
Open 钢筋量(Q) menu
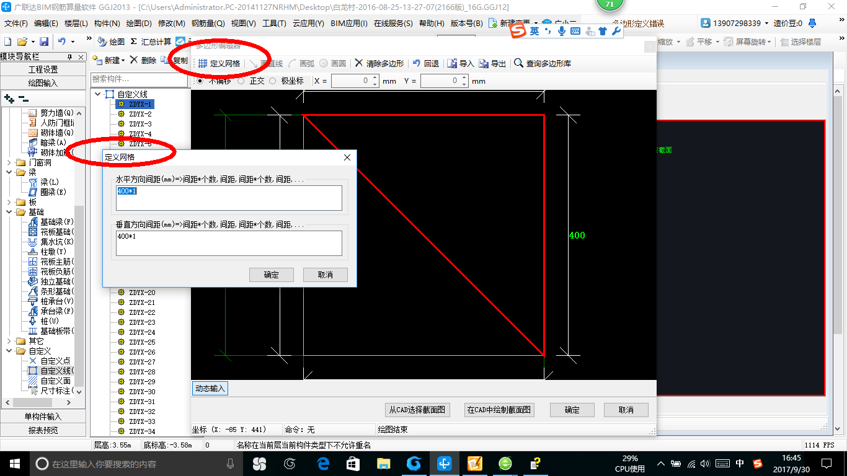tap(208, 24)
